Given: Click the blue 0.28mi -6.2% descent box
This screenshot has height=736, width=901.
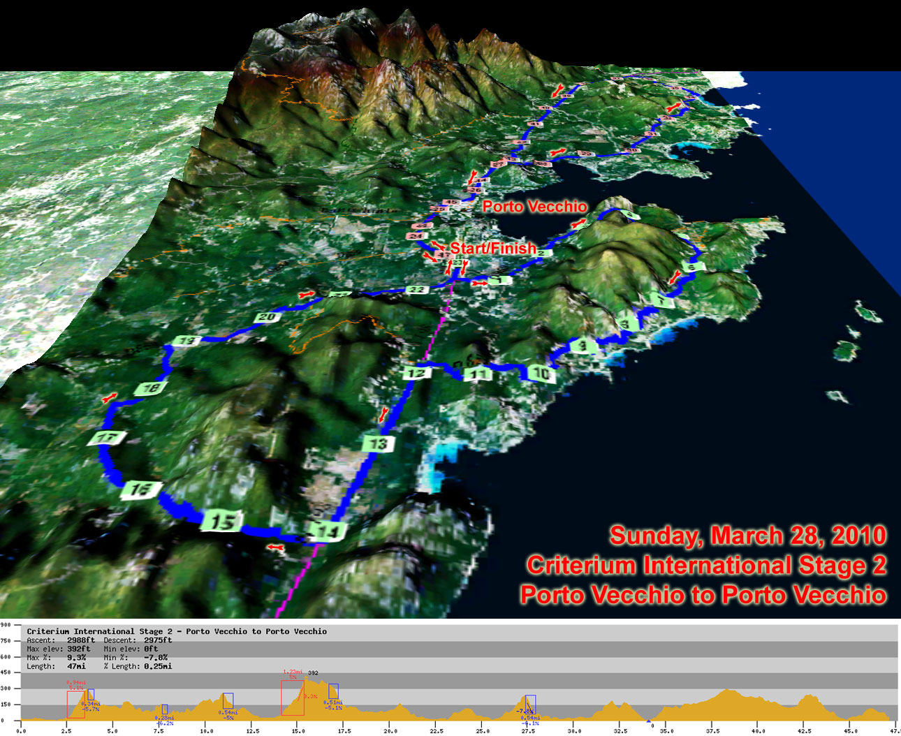Looking at the screenshot, I should [165, 709].
